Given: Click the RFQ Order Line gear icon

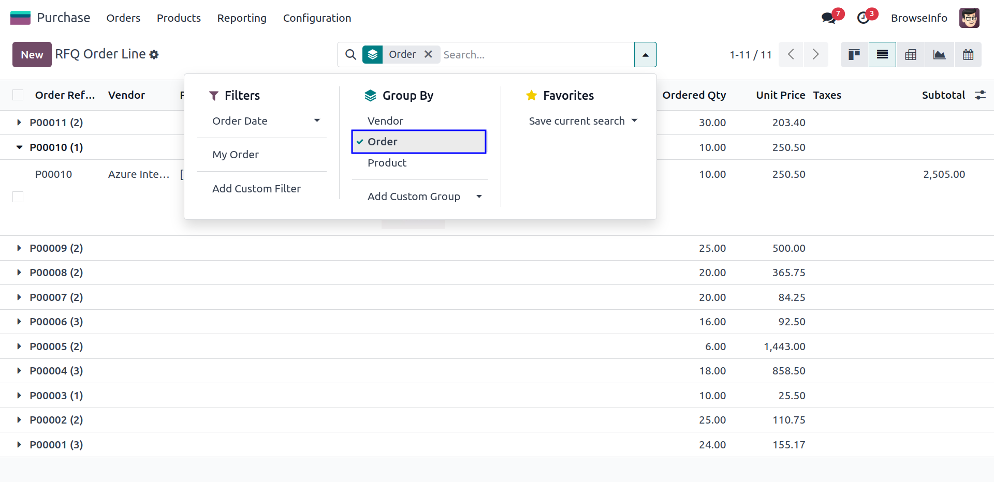Looking at the screenshot, I should (x=154, y=54).
